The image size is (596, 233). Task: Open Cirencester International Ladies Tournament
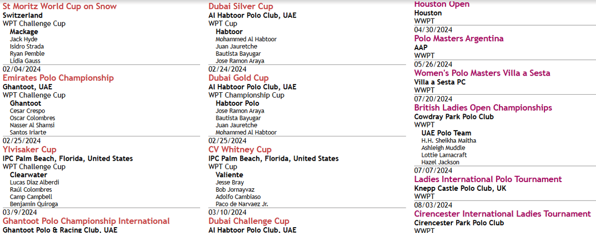(503, 214)
